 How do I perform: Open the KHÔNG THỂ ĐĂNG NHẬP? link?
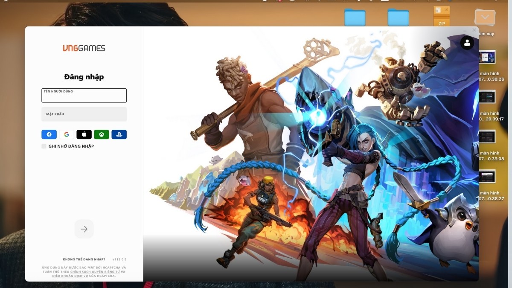coord(84,259)
